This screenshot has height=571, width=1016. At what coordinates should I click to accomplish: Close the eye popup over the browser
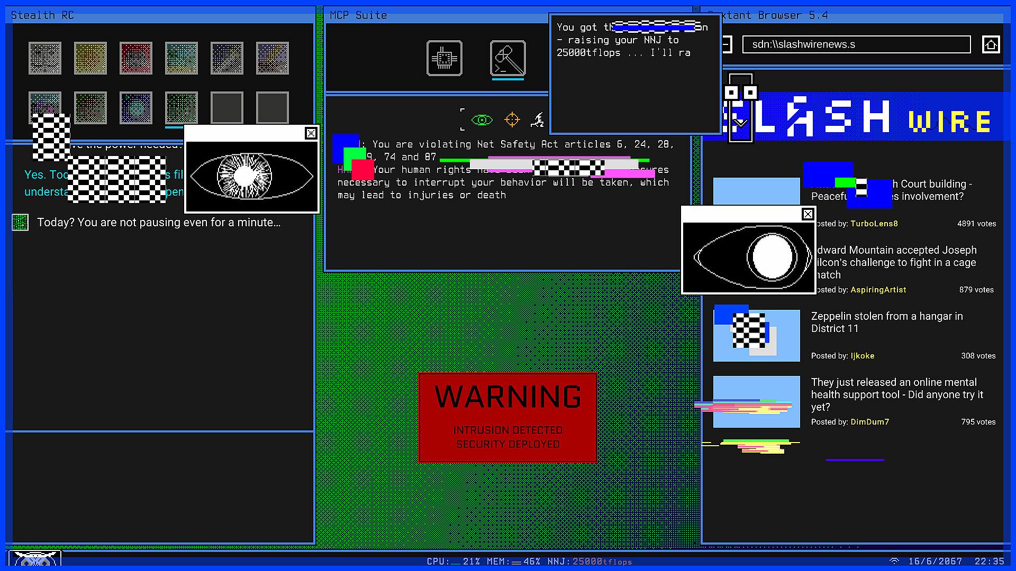808,214
